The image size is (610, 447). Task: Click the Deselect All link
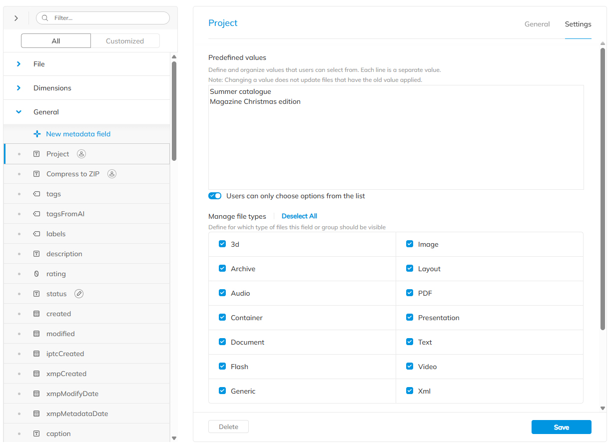coord(299,216)
